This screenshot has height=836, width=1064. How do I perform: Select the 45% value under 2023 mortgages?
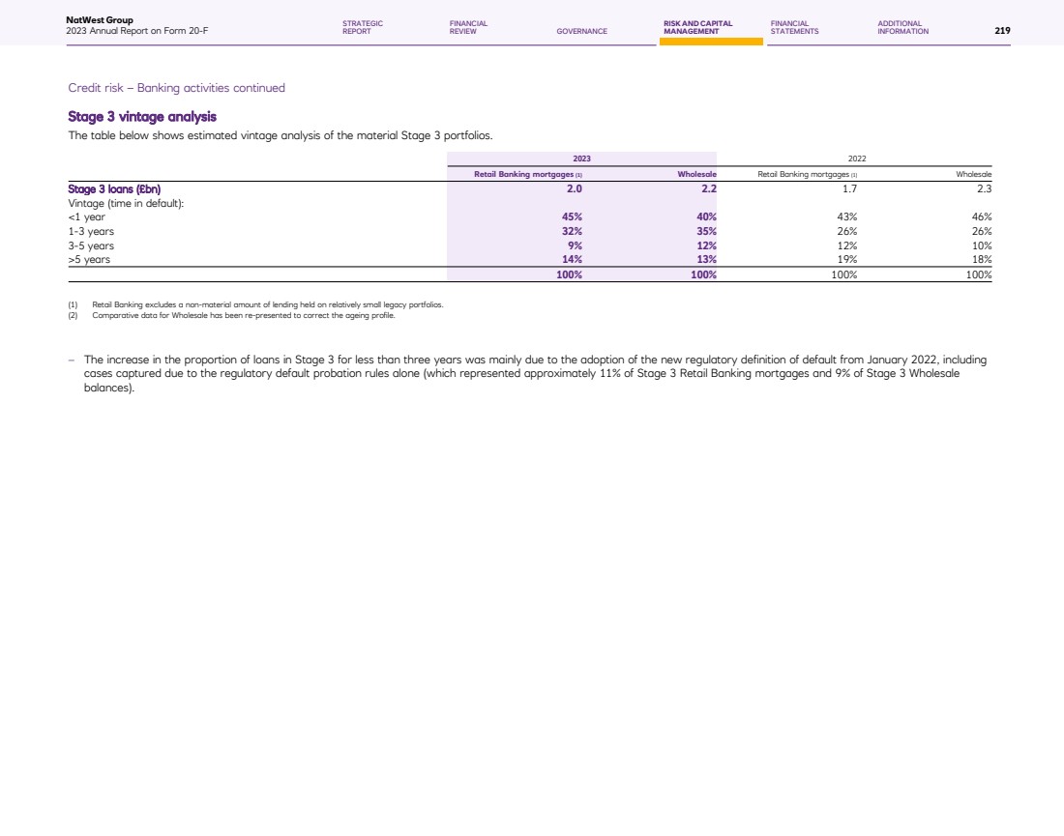coord(572,216)
